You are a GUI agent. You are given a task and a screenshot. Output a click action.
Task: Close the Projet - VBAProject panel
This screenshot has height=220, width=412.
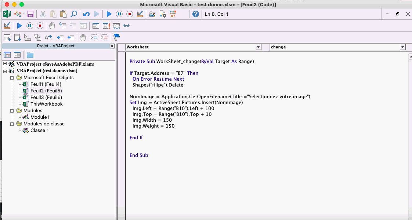click(112, 46)
